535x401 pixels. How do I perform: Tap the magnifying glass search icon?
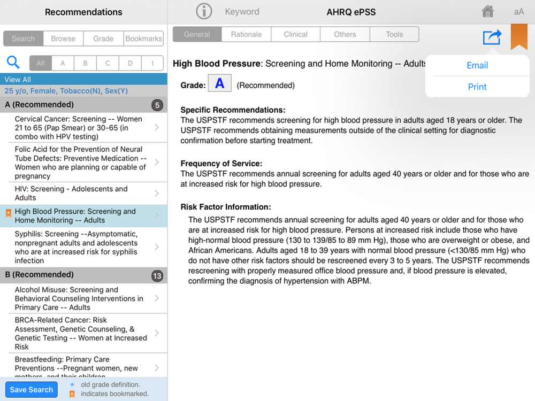tap(13, 63)
